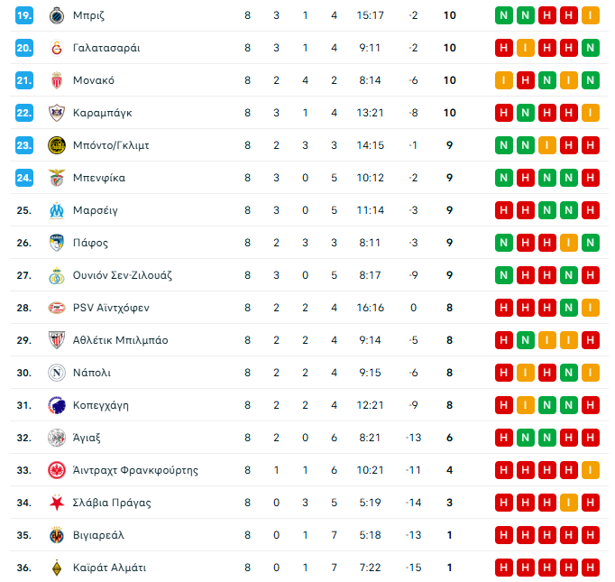The image size is (615, 582).
Task: Click the rank 24 position badge
Action: (x=24, y=178)
